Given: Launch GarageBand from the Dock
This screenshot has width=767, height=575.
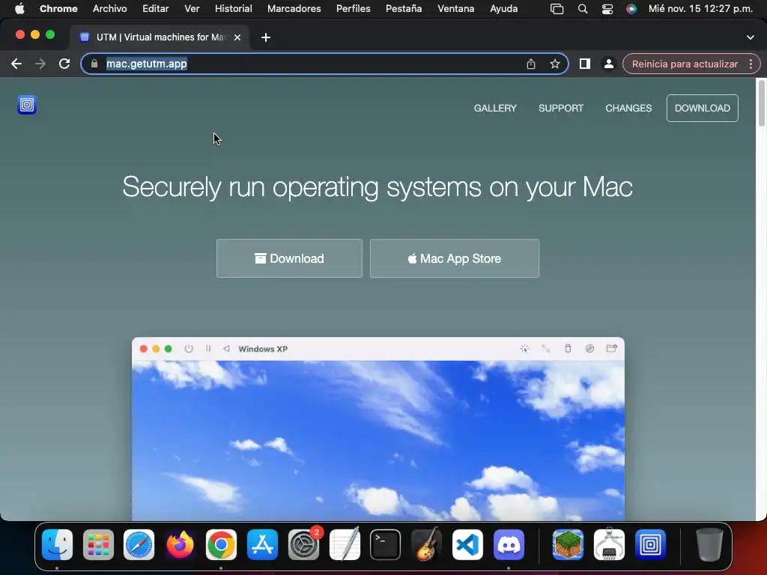Looking at the screenshot, I should tap(426, 544).
